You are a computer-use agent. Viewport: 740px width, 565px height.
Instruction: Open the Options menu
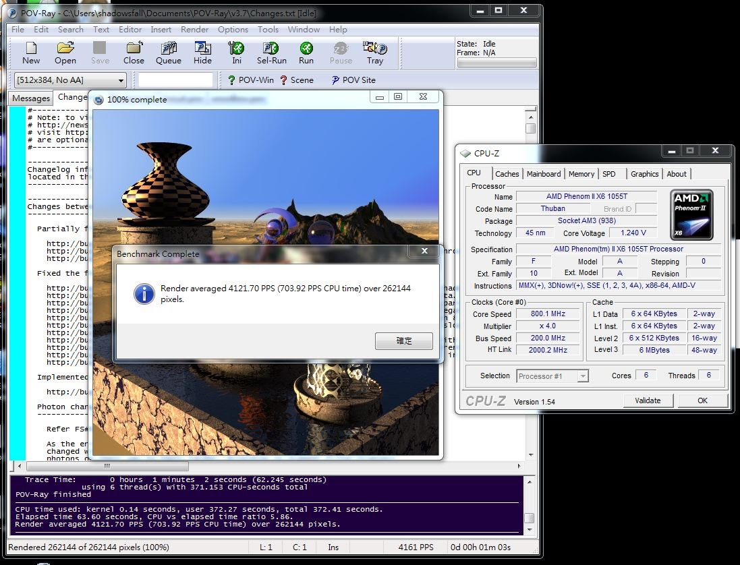233,29
